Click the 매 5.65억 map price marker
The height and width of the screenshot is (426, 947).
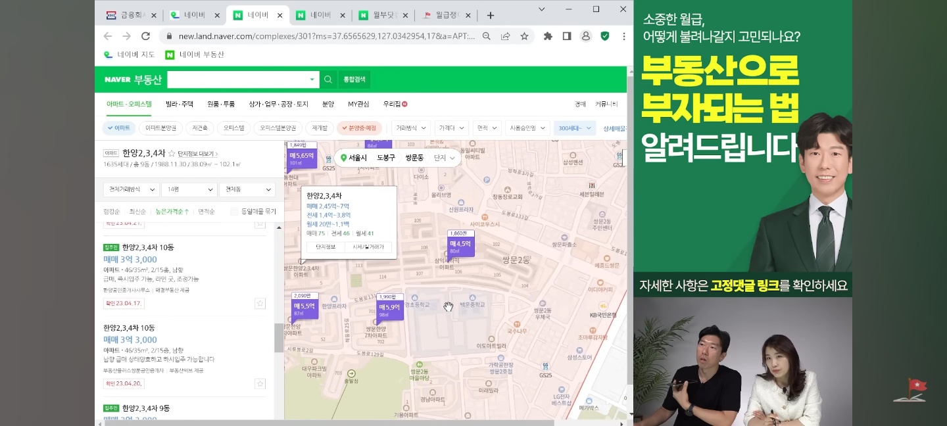tap(303, 157)
